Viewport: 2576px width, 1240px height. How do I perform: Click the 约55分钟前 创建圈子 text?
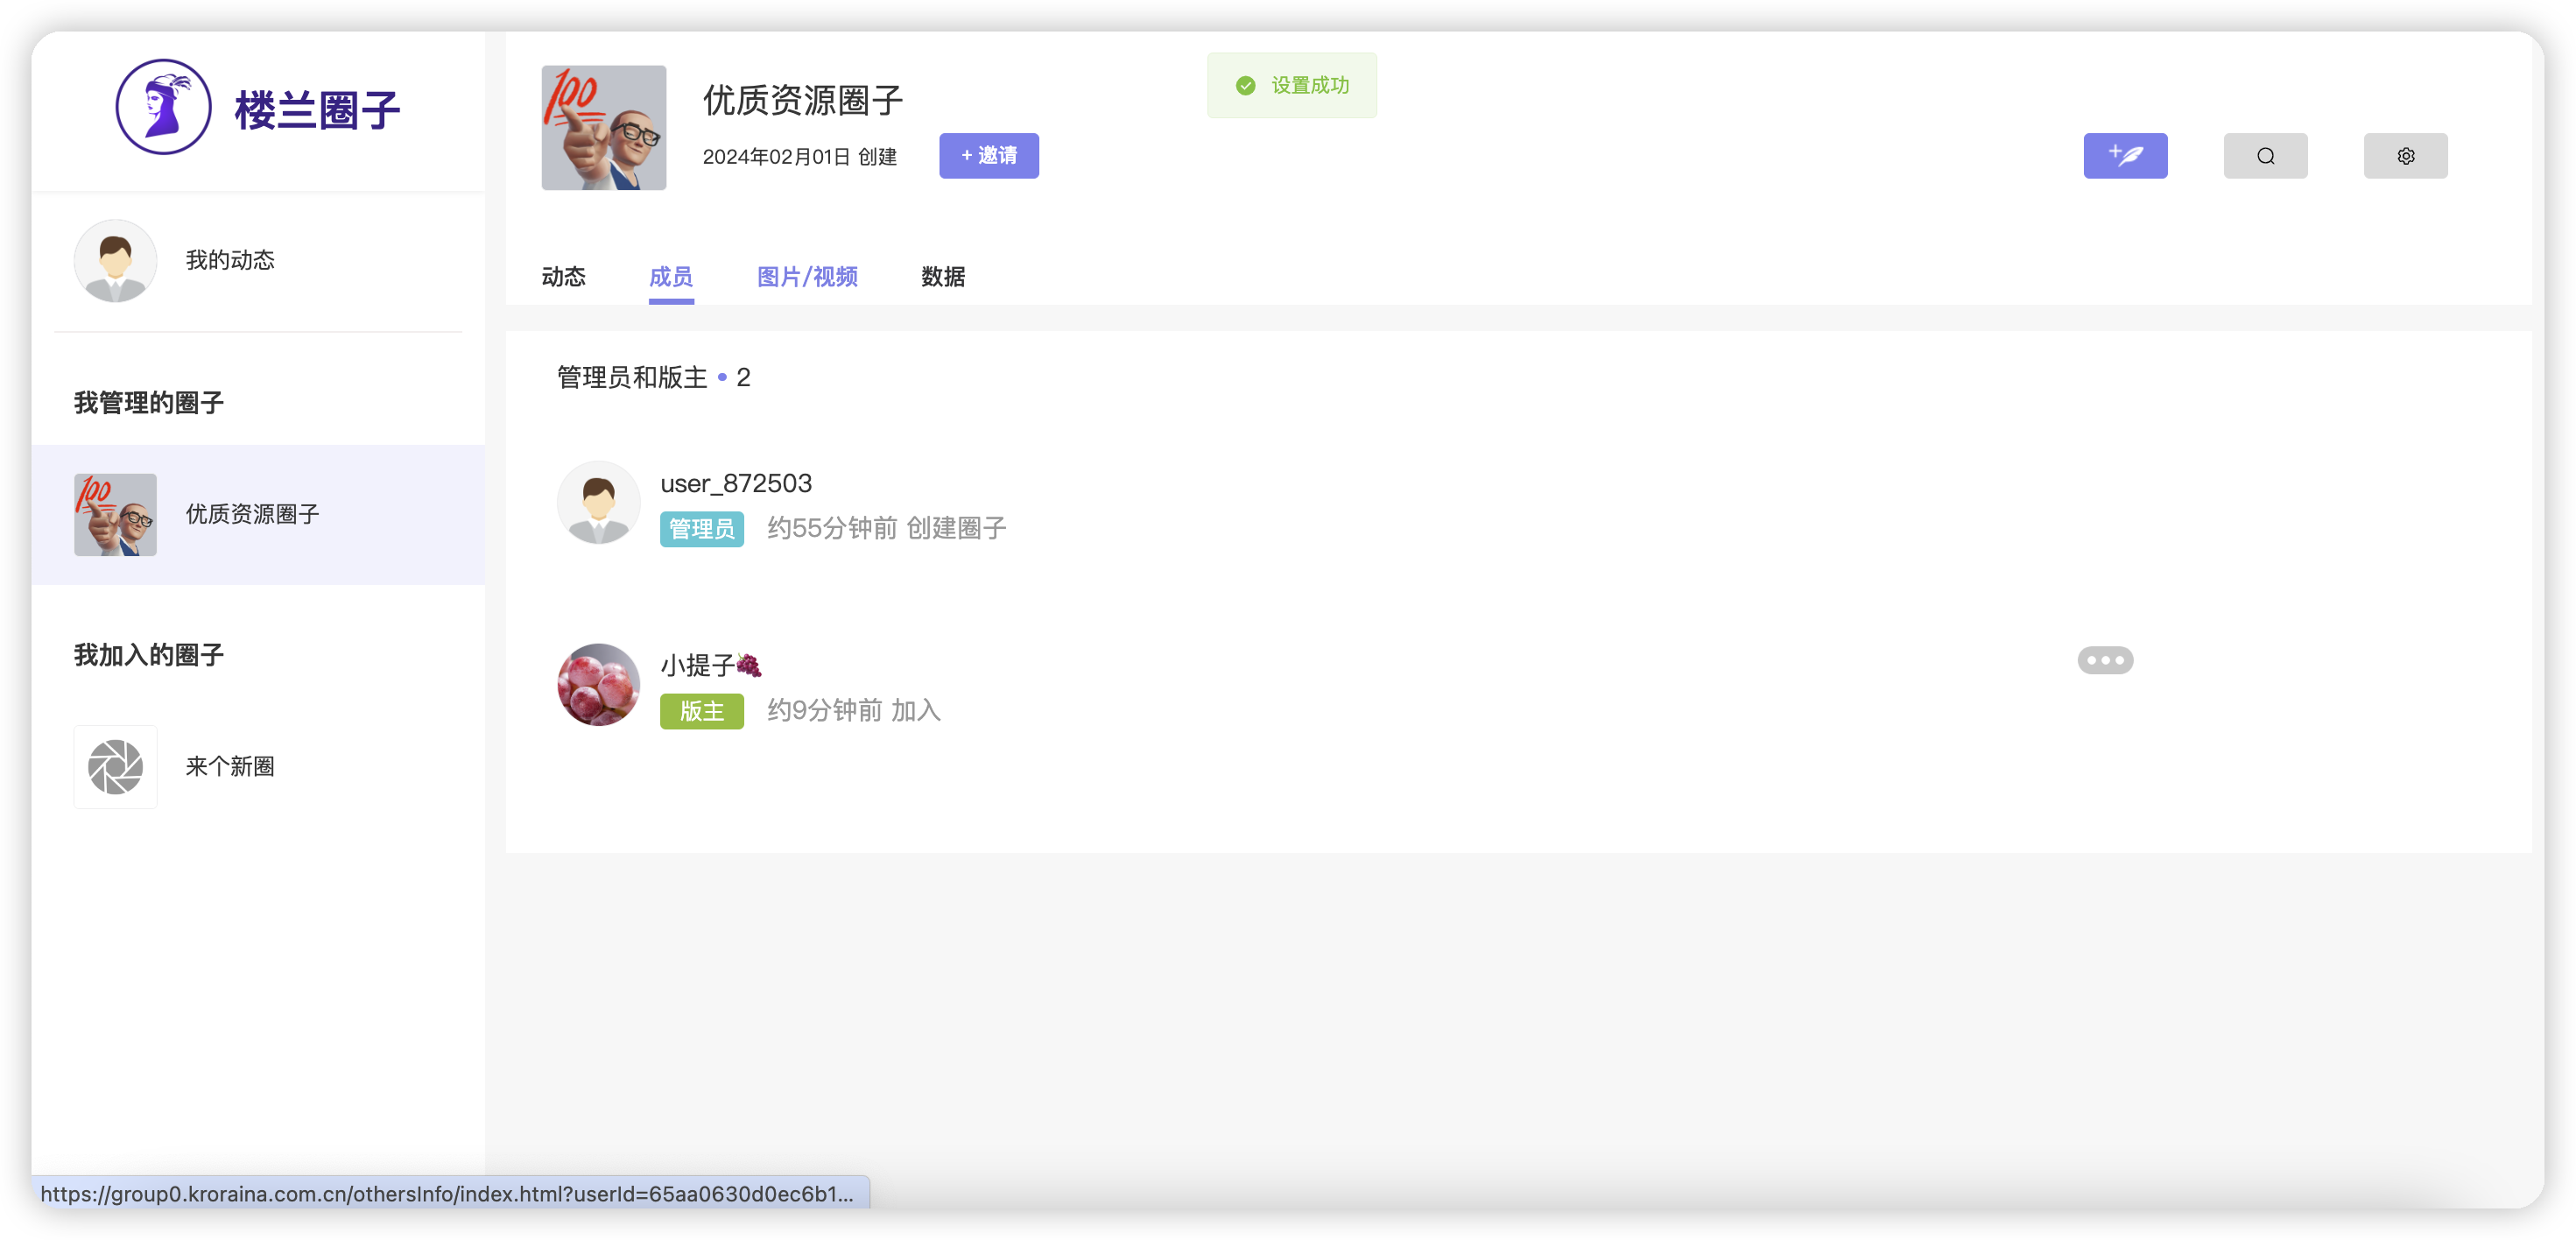click(887, 528)
